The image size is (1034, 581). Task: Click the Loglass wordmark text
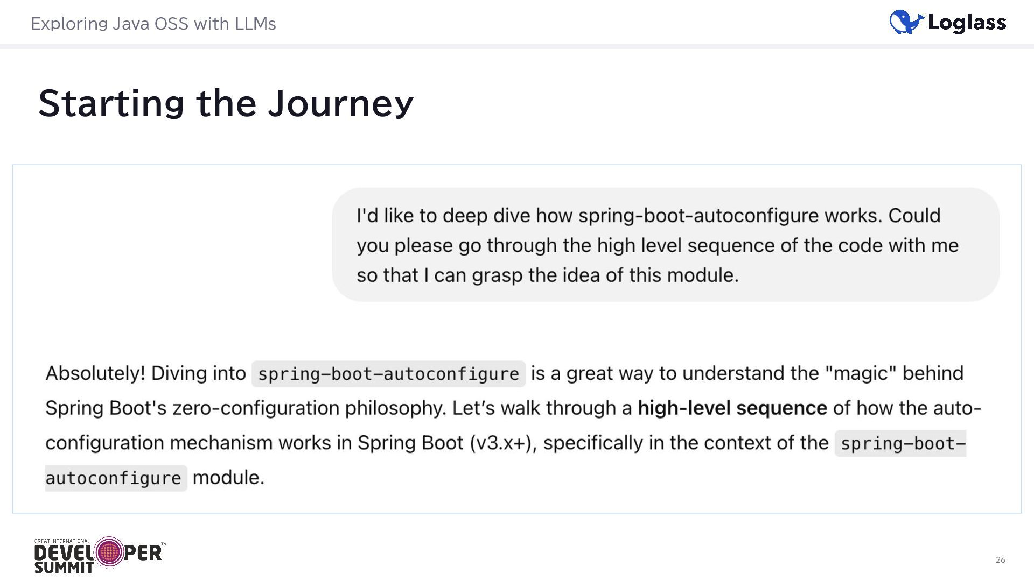[967, 23]
